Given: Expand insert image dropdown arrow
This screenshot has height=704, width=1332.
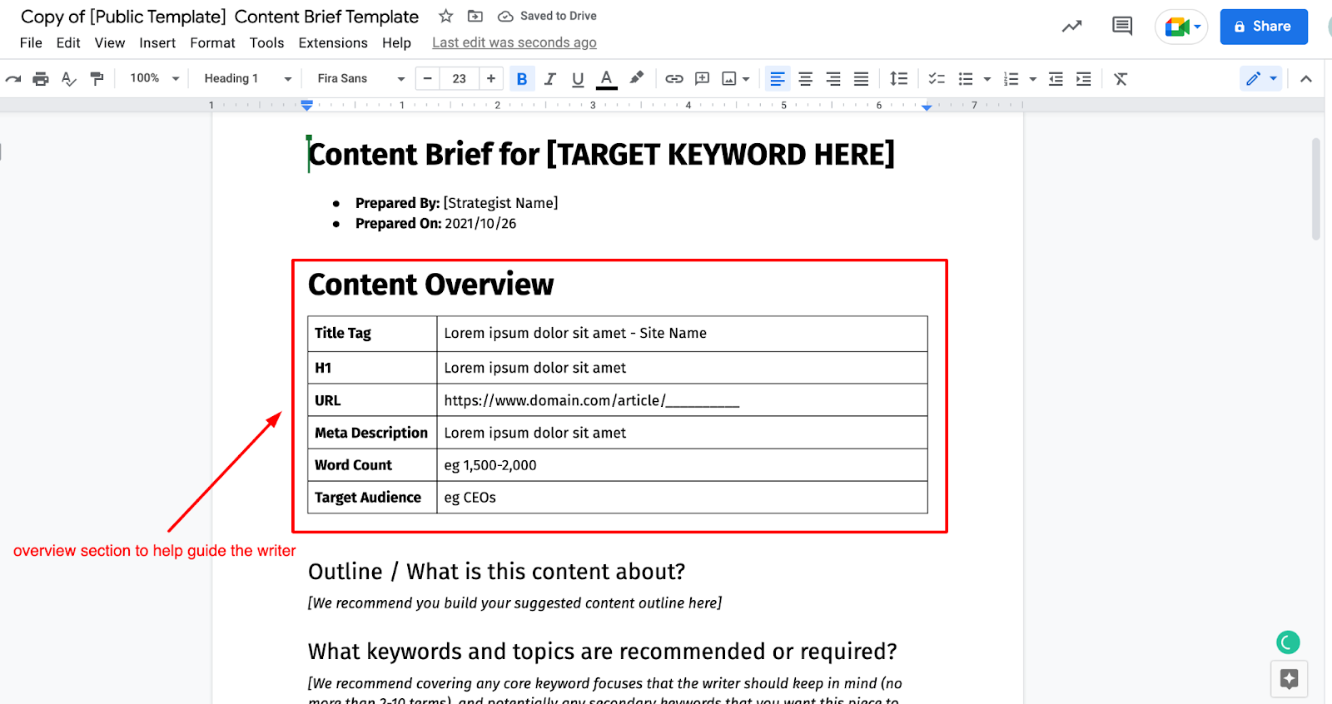Looking at the screenshot, I should [x=746, y=79].
